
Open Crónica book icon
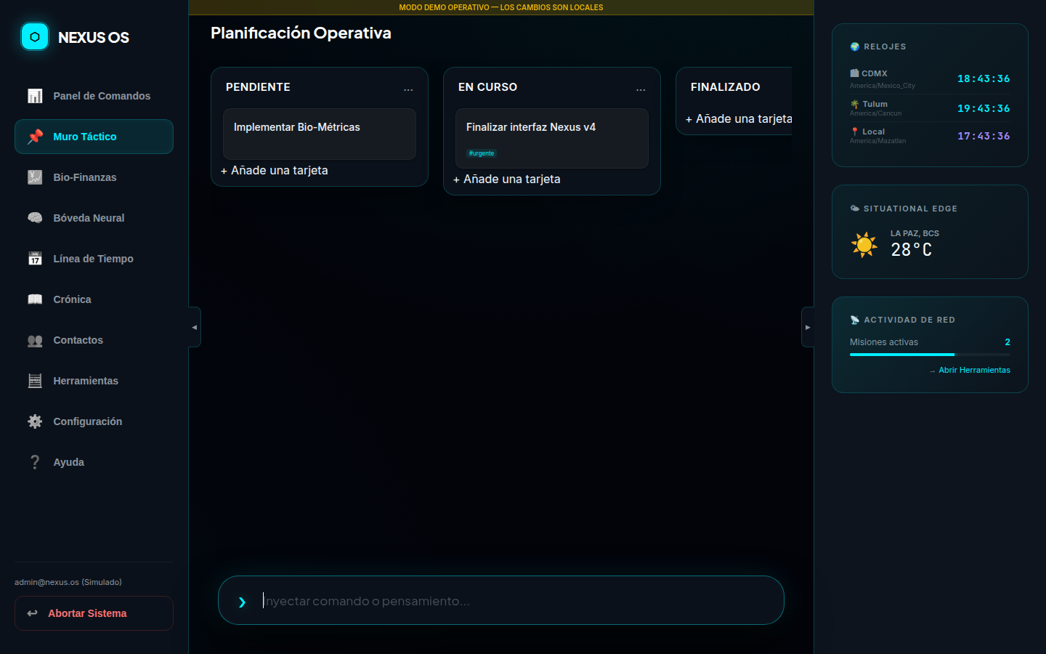(x=35, y=299)
